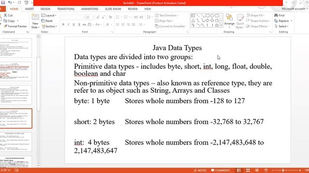Increase the font size
This screenshot has width=309, height=173.
[x=98, y=17]
